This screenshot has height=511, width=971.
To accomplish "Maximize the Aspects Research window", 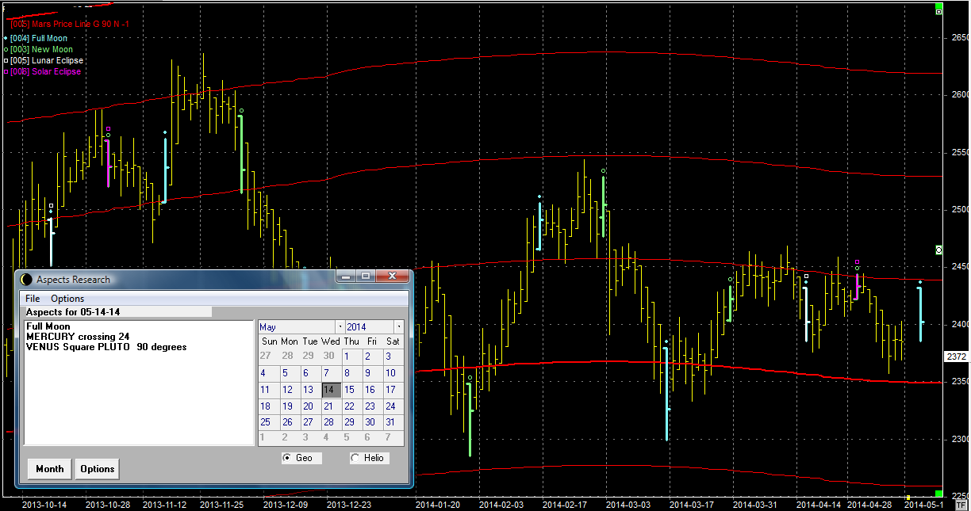I will point(366,276).
